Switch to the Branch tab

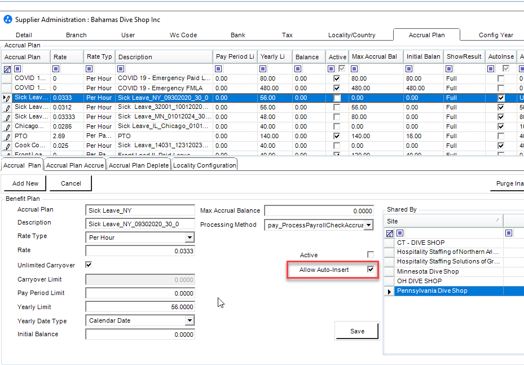click(x=76, y=35)
